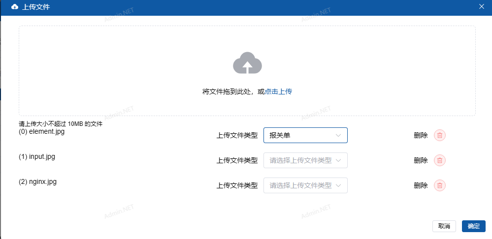Select the file name (1) input.jpg
The height and width of the screenshot is (239, 492).
37,156
